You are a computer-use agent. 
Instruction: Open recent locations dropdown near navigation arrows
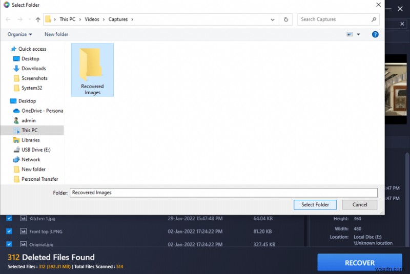[30, 19]
